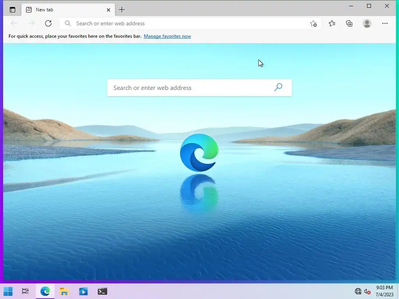Open the Favorites list icon
399x299 pixels.
(332, 23)
